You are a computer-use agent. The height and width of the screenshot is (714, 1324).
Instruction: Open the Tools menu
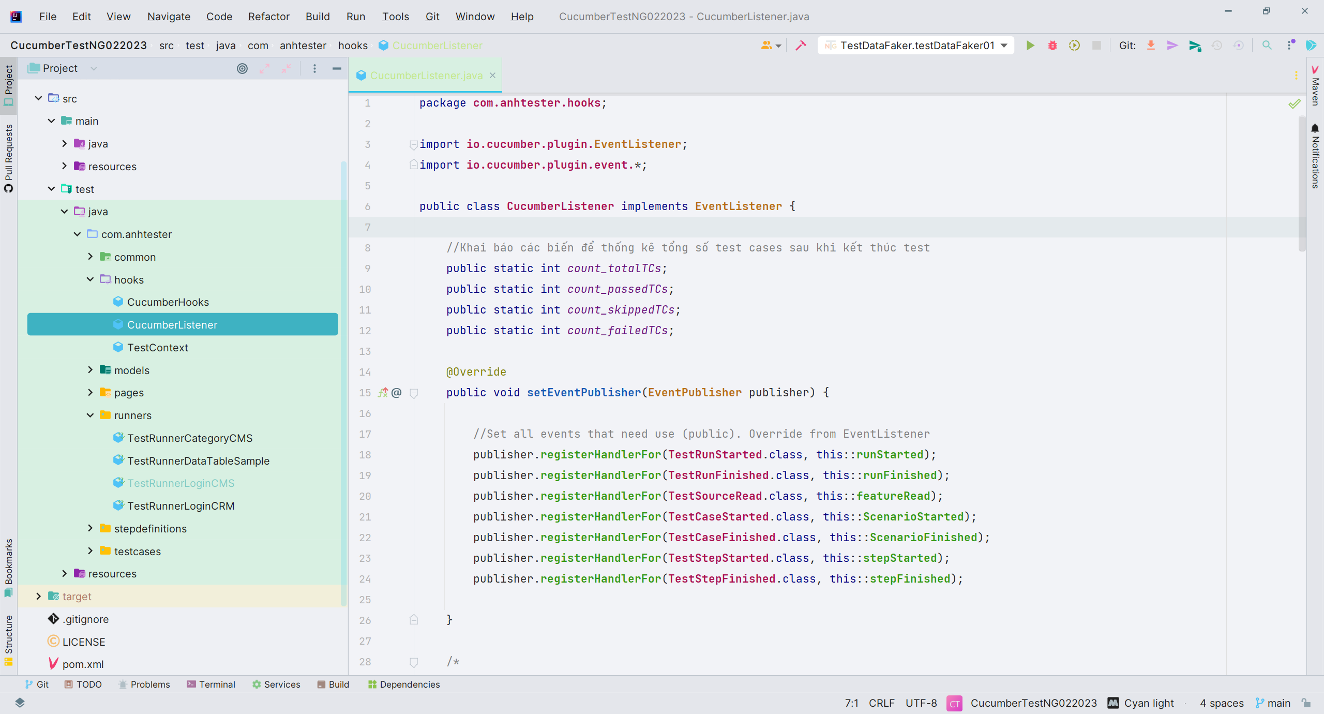[395, 17]
